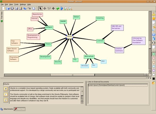
Task: Select the Licenses node
Action: 100,41
